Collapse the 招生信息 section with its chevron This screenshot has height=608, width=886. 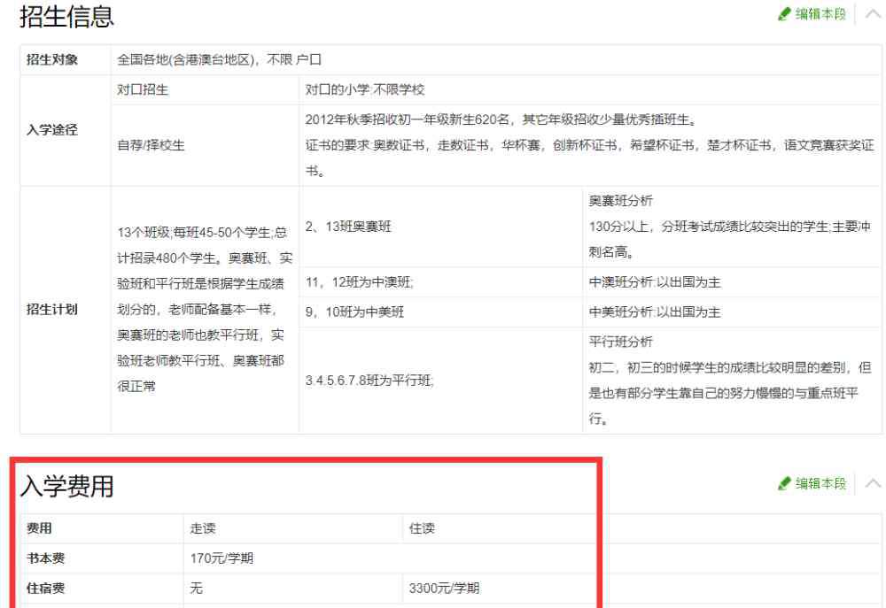(x=872, y=14)
